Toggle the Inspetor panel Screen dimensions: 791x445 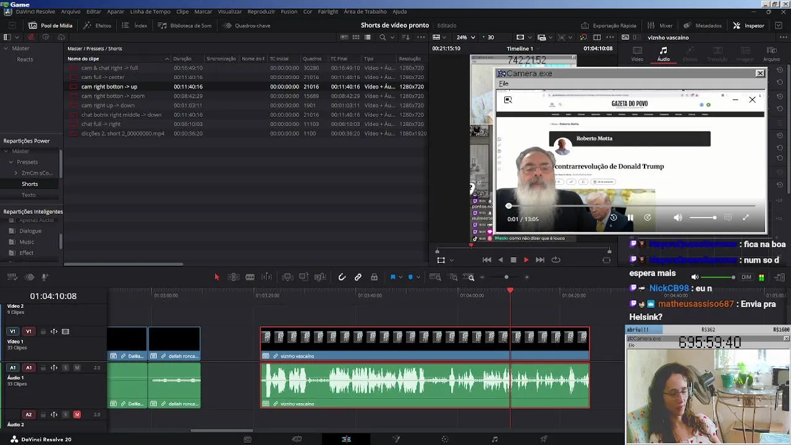[749, 25]
